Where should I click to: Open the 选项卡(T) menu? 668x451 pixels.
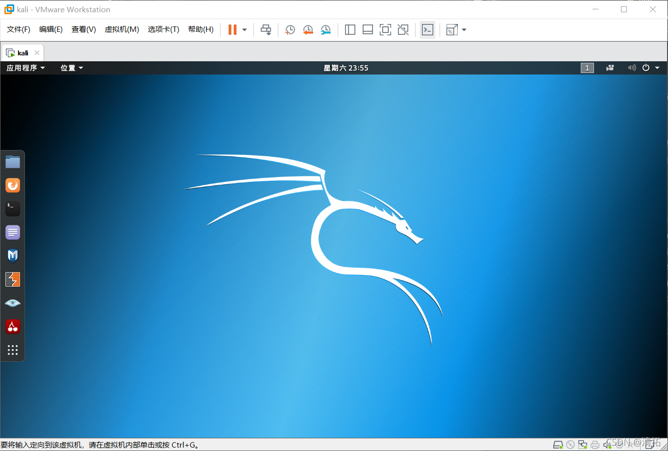pyautogui.click(x=164, y=29)
